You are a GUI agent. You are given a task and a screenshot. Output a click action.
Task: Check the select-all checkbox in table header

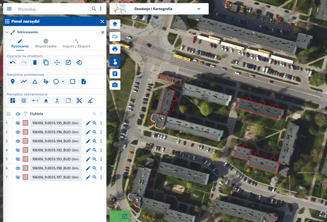pos(9,114)
